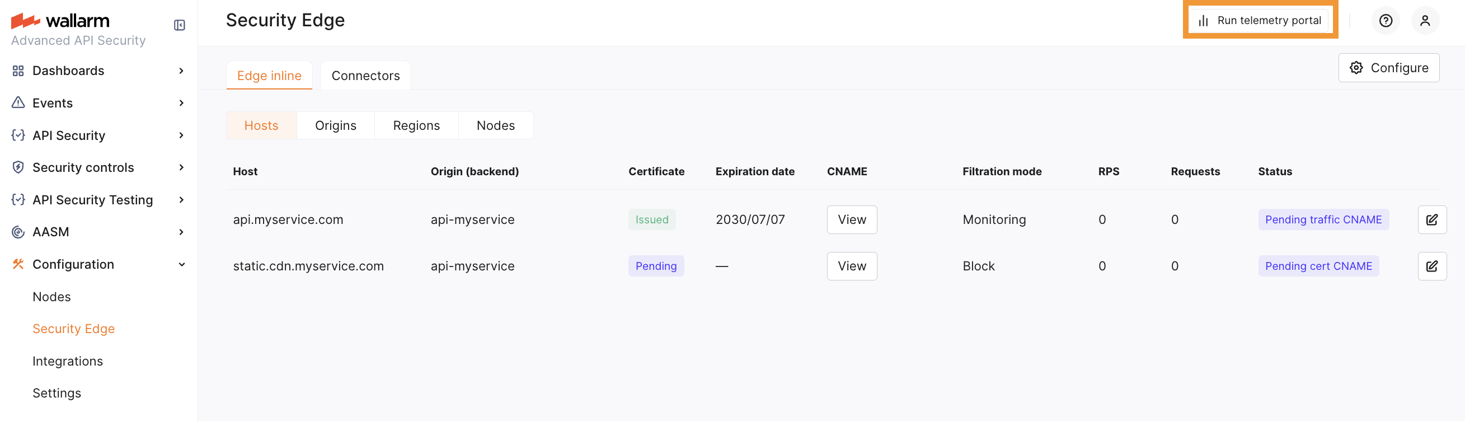Screen dimensions: 1465x421
Task: Click edit icon for api.myservice.com
Action: click(1431, 219)
